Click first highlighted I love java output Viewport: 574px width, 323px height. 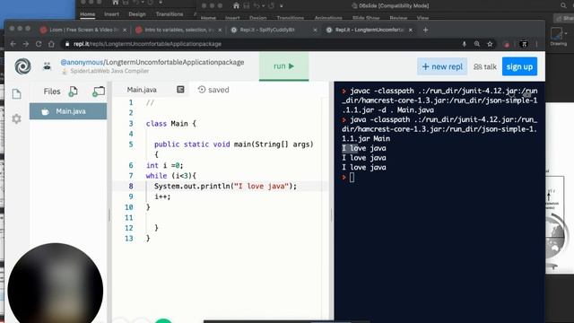click(364, 148)
